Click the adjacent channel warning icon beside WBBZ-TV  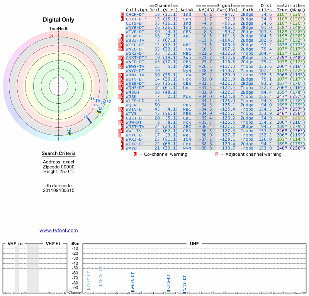(120, 40)
